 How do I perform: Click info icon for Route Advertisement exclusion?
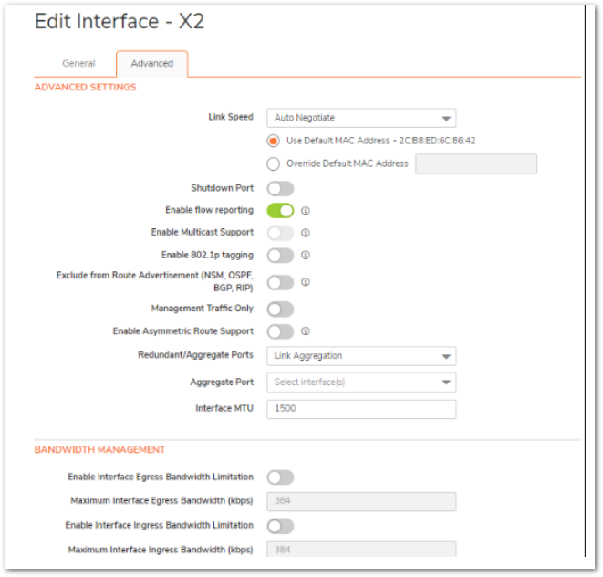click(305, 282)
